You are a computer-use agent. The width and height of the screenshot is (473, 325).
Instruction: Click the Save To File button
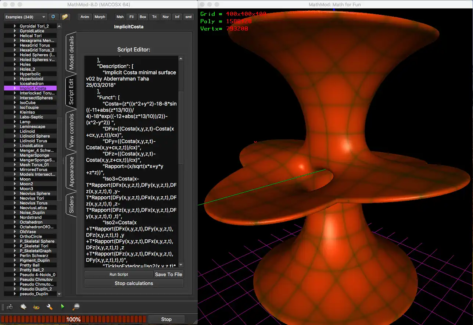click(x=168, y=274)
